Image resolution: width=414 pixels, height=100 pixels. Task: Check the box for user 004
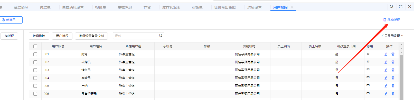pos(35,78)
